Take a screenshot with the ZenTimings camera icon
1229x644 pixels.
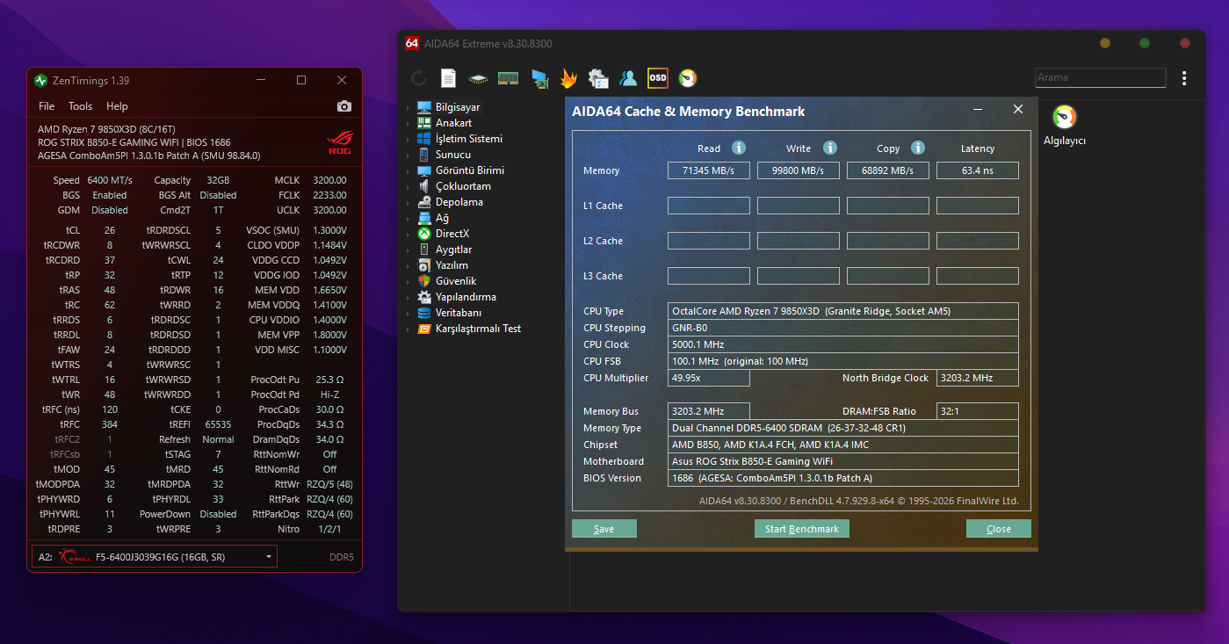[x=344, y=106]
